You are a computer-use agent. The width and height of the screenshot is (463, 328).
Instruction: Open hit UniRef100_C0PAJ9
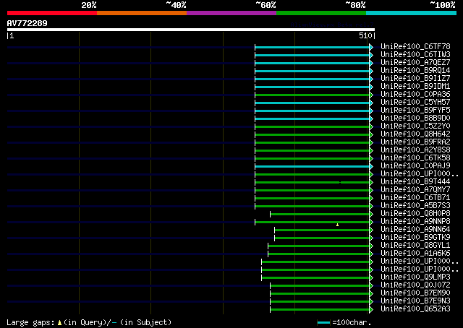pyautogui.click(x=415, y=166)
